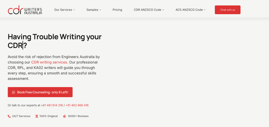Click the CDR Writers Australia logo
Viewport: 269px width, 127px height.
click(25, 10)
